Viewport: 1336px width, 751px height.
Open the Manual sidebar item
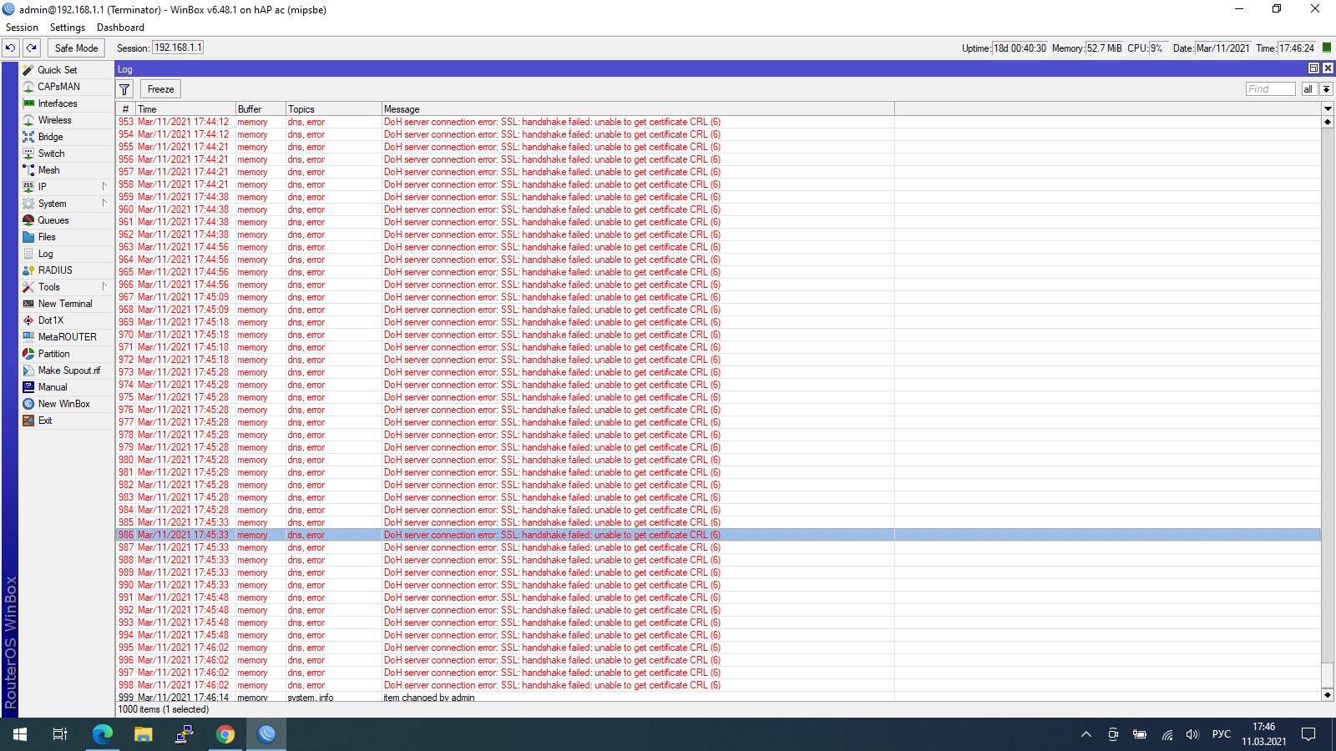tap(53, 387)
